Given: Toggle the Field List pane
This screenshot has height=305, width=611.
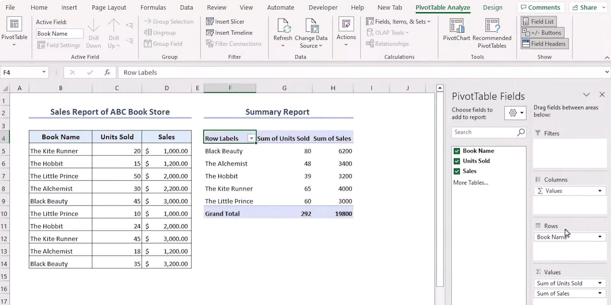Looking at the screenshot, I should click(539, 22).
